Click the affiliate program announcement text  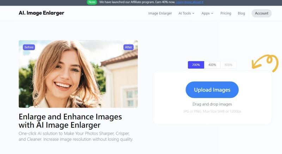coord(137,2)
